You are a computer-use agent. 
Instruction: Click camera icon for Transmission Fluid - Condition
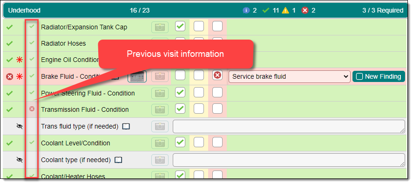pyautogui.click(x=160, y=109)
